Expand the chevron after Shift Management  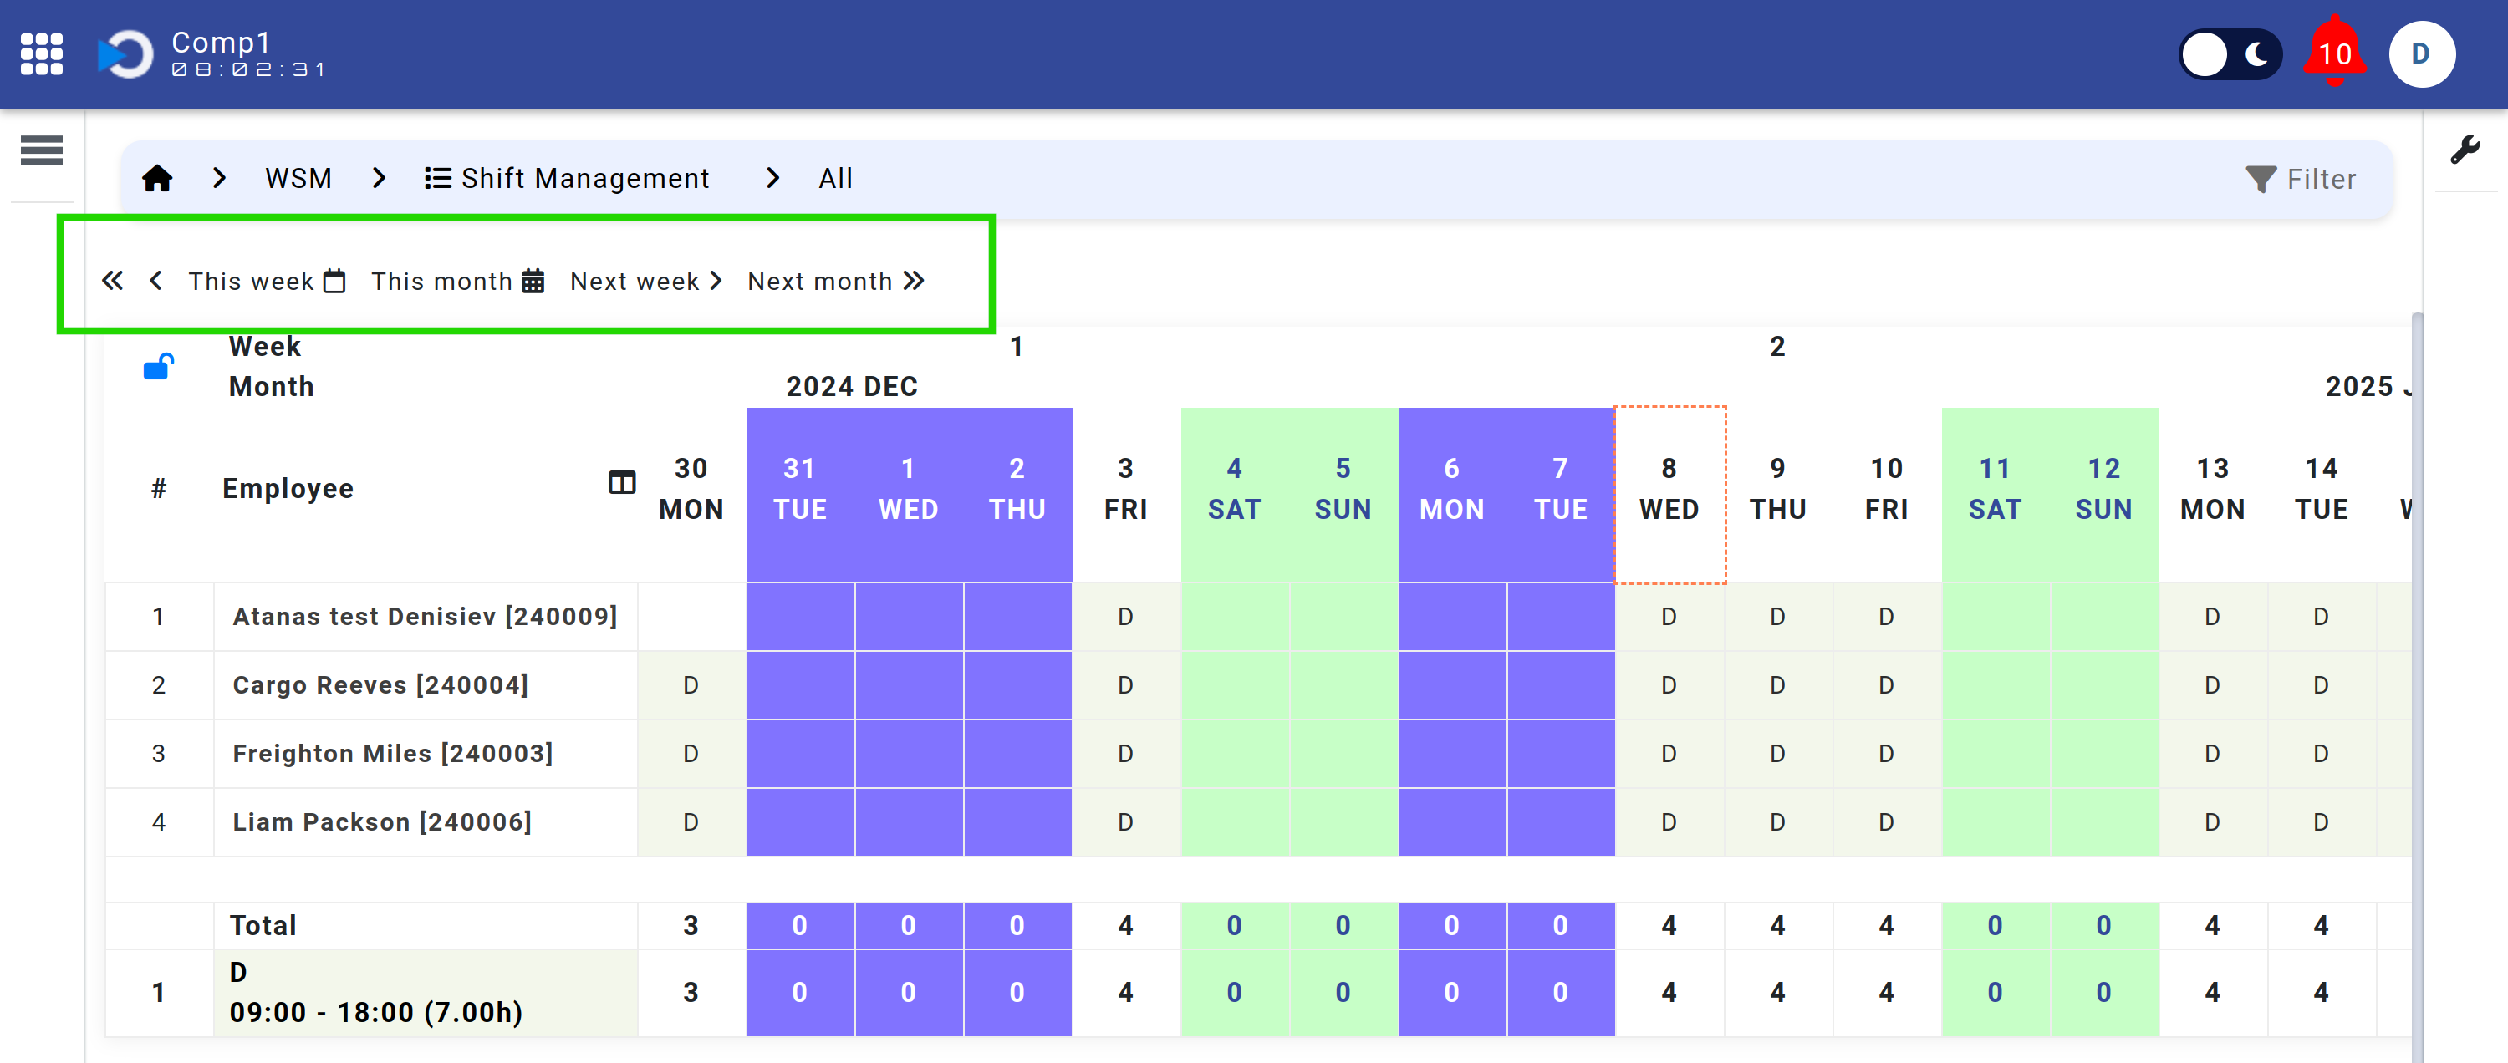[772, 178]
